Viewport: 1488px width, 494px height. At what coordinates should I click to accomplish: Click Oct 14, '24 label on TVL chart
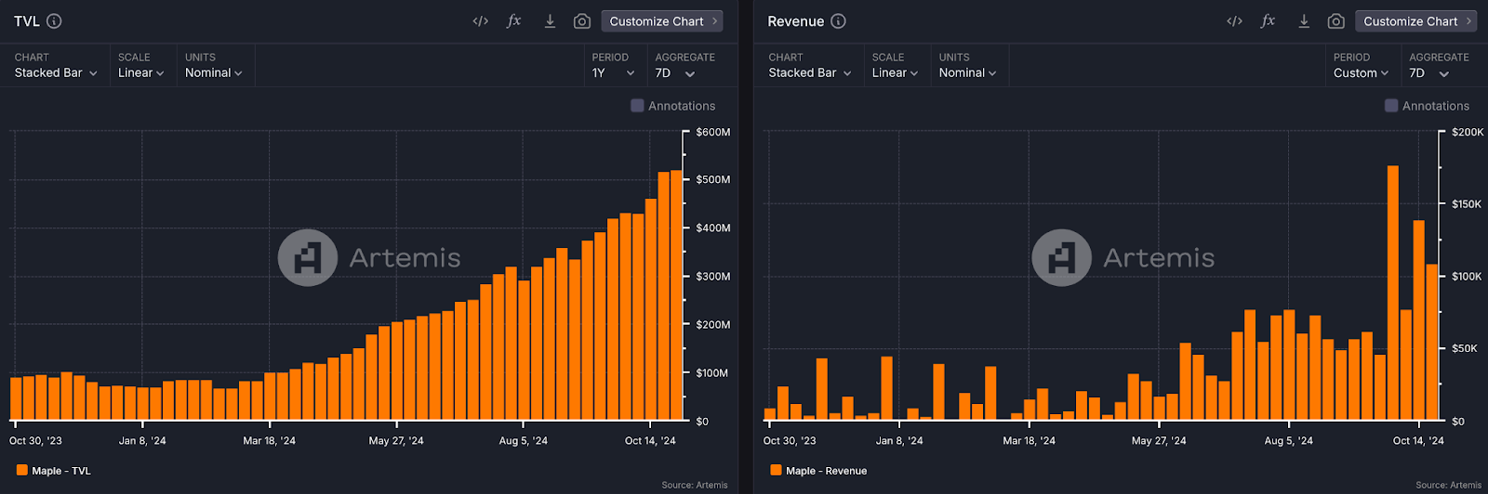(650, 440)
